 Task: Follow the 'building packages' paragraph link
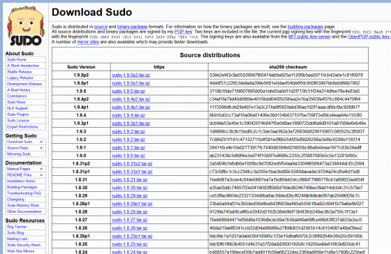pos(305,27)
